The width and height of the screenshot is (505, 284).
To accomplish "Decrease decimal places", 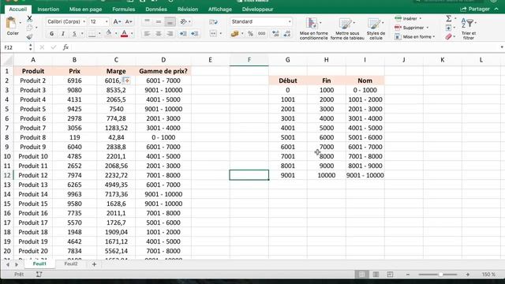I will click(287, 33).
